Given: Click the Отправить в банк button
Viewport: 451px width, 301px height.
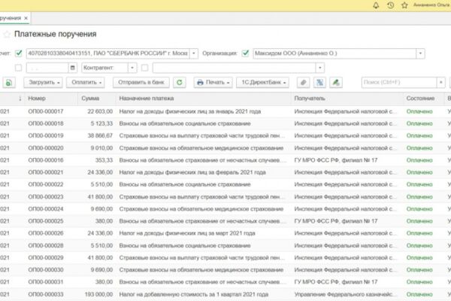Looking at the screenshot, I should tap(141, 83).
